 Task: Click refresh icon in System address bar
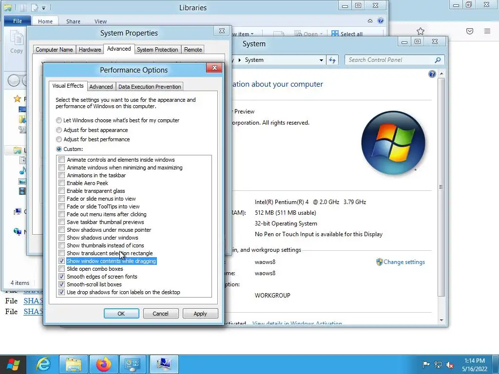(x=332, y=60)
